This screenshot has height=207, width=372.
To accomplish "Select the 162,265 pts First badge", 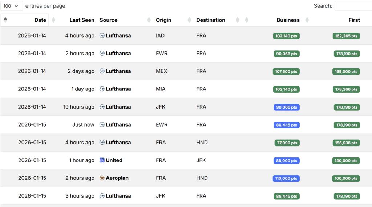I will click(346, 36).
